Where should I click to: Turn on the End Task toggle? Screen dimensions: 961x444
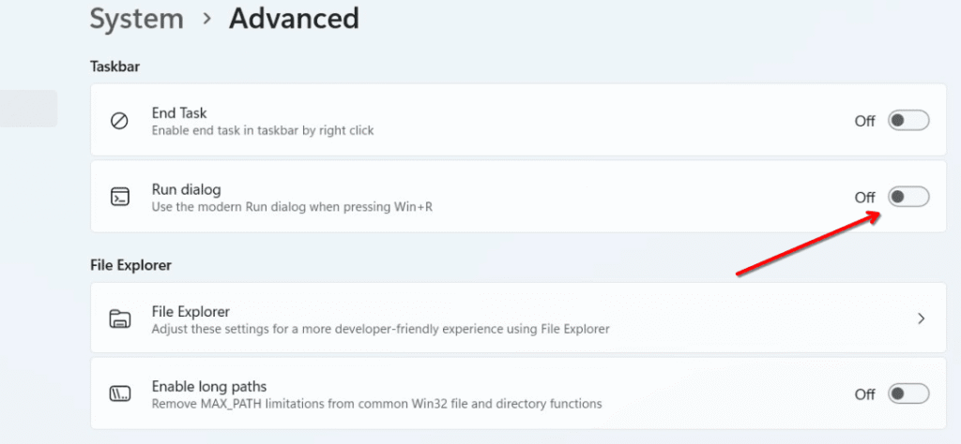tap(908, 121)
